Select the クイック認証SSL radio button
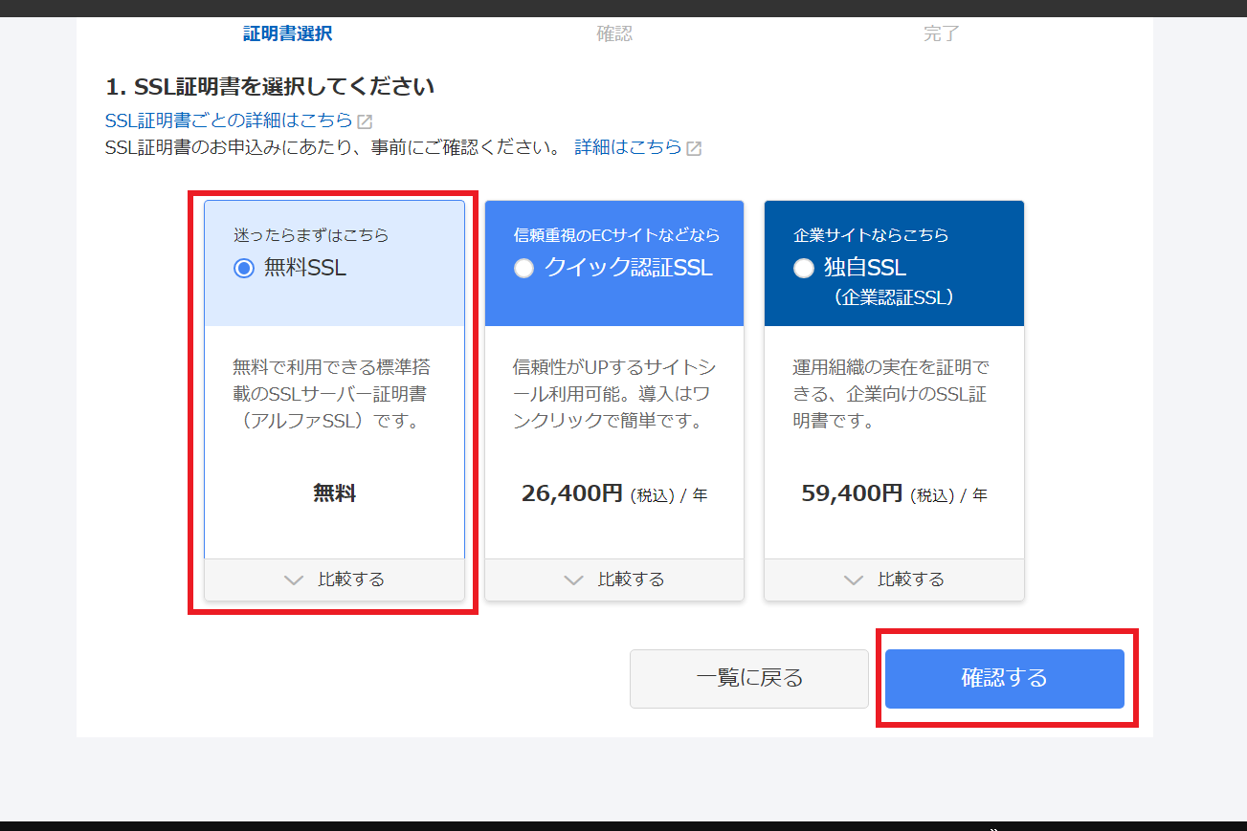 click(x=523, y=269)
